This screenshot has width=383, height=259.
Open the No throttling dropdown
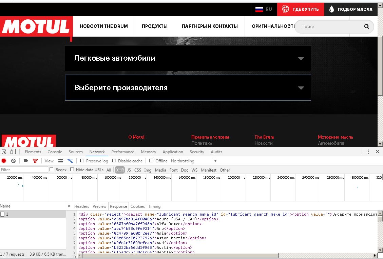click(x=194, y=161)
